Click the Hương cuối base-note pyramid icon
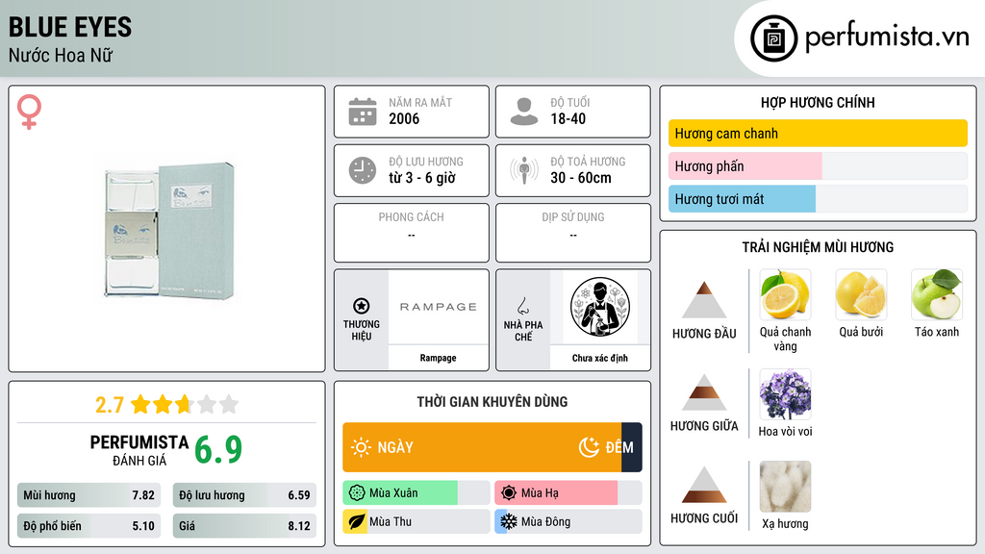985x554 pixels. click(704, 485)
